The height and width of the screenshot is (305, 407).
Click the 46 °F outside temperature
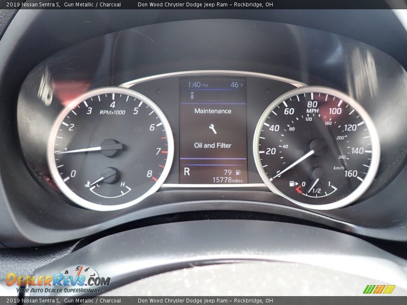(237, 85)
